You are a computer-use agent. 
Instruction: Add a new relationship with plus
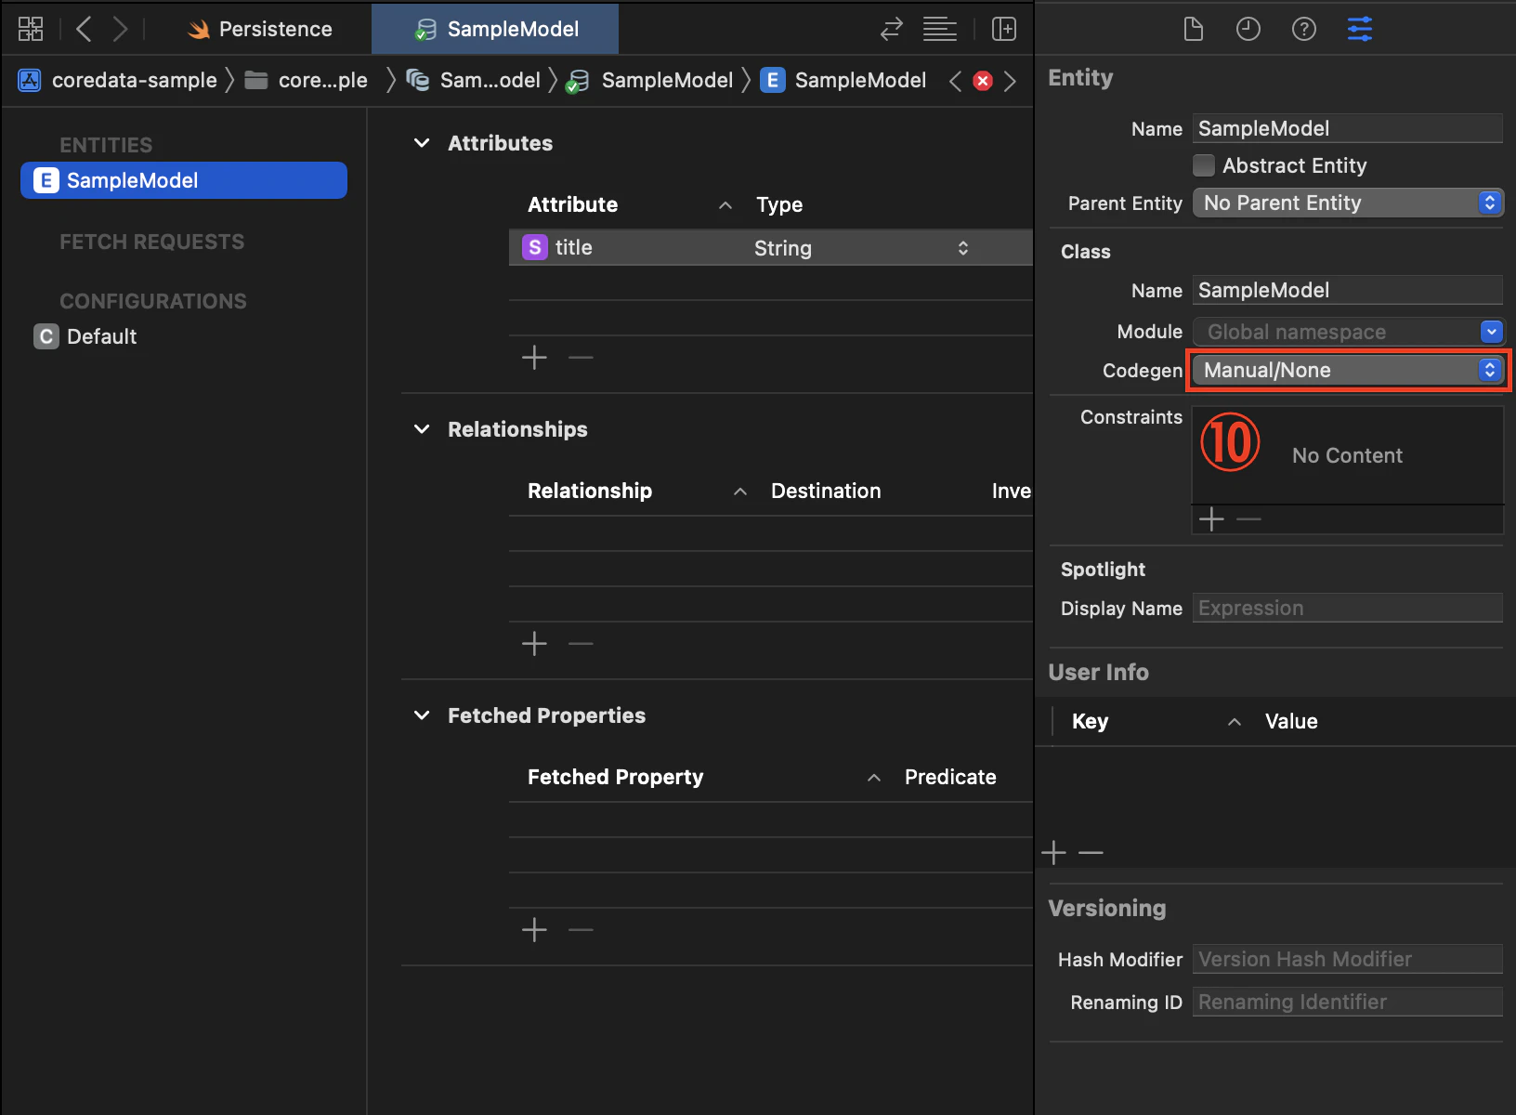(x=534, y=643)
